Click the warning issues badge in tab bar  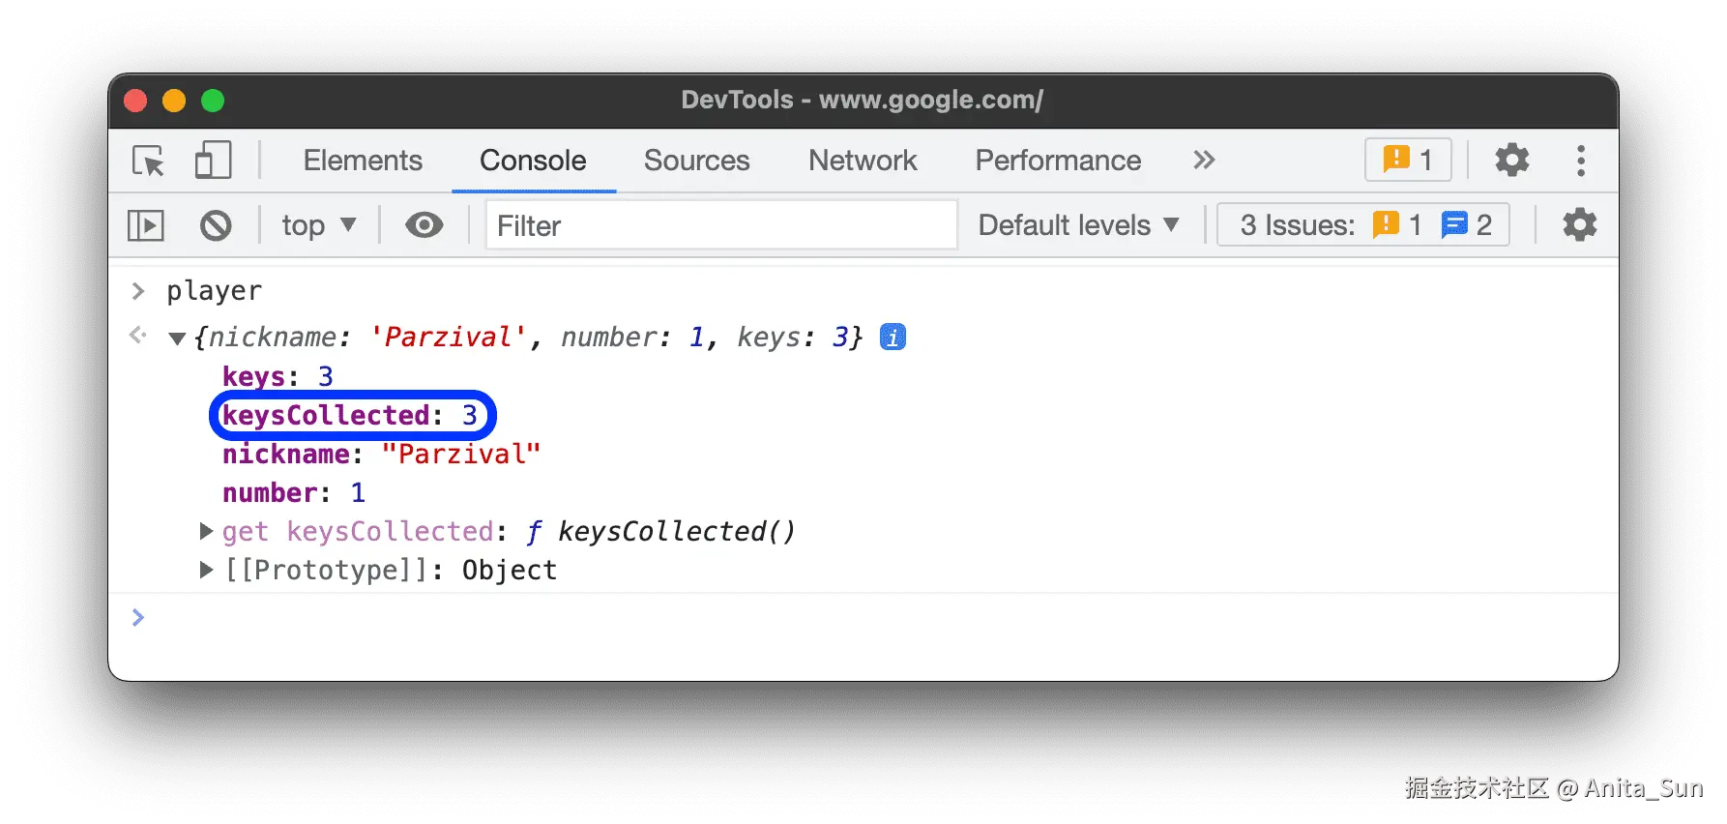point(1408,161)
